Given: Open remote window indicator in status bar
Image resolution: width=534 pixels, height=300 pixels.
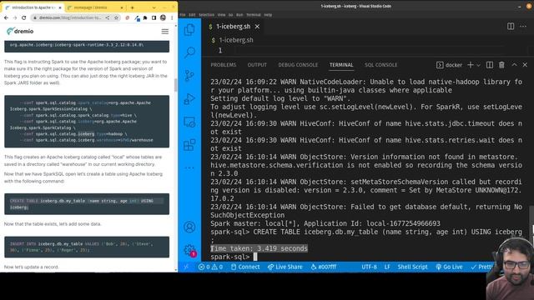Looking at the screenshot, I should point(186,267).
